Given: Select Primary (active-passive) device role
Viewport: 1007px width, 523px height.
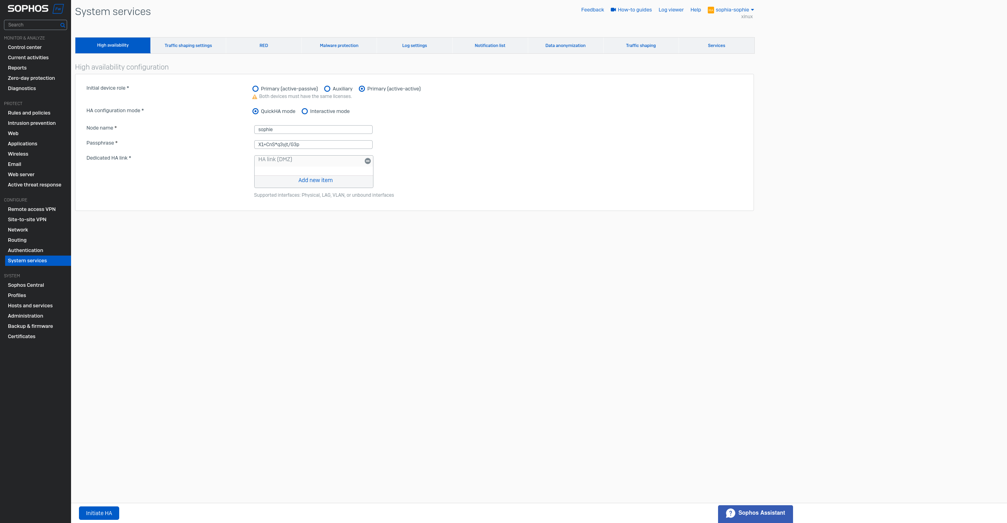Looking at the screenshot, I should click(255, 89).
